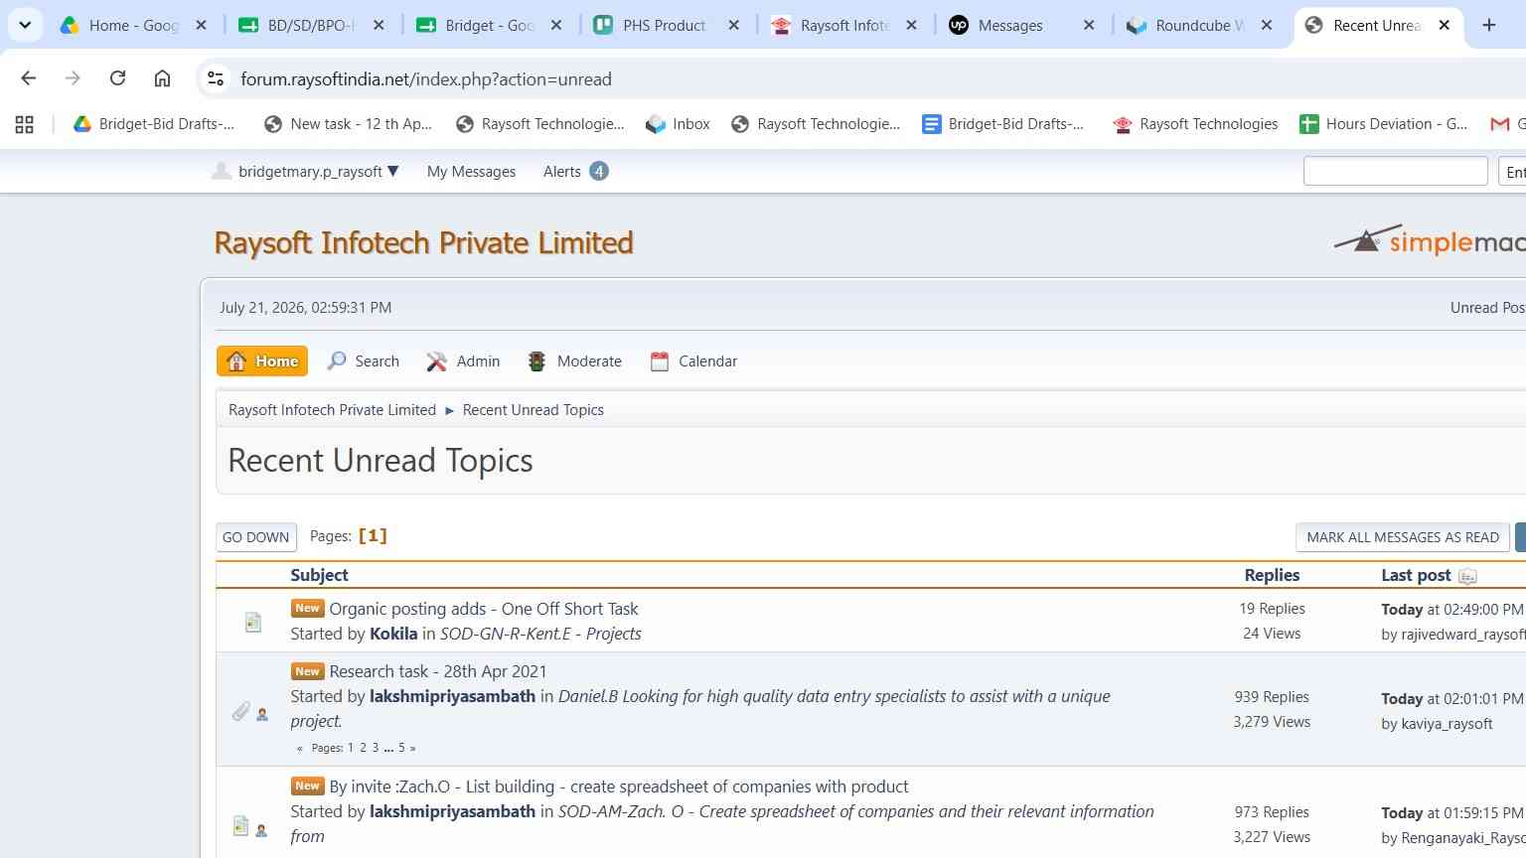Click the last post sort icon
This screenshot has width=1526, height=858.
click(1468, 576)
